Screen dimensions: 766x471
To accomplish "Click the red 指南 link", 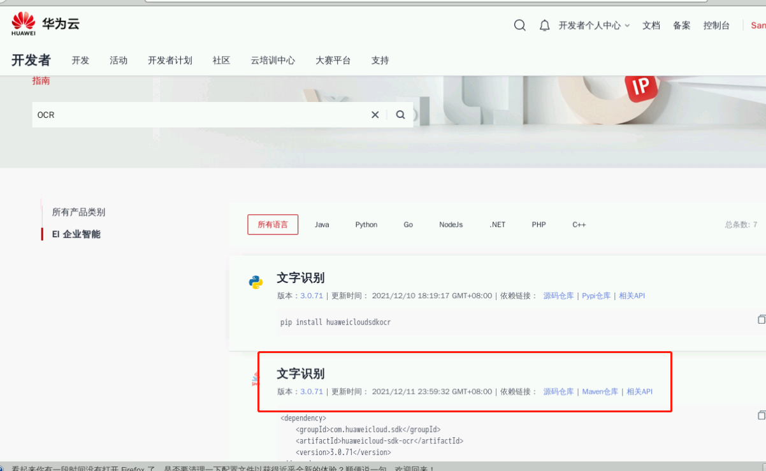I will point(41,81).
